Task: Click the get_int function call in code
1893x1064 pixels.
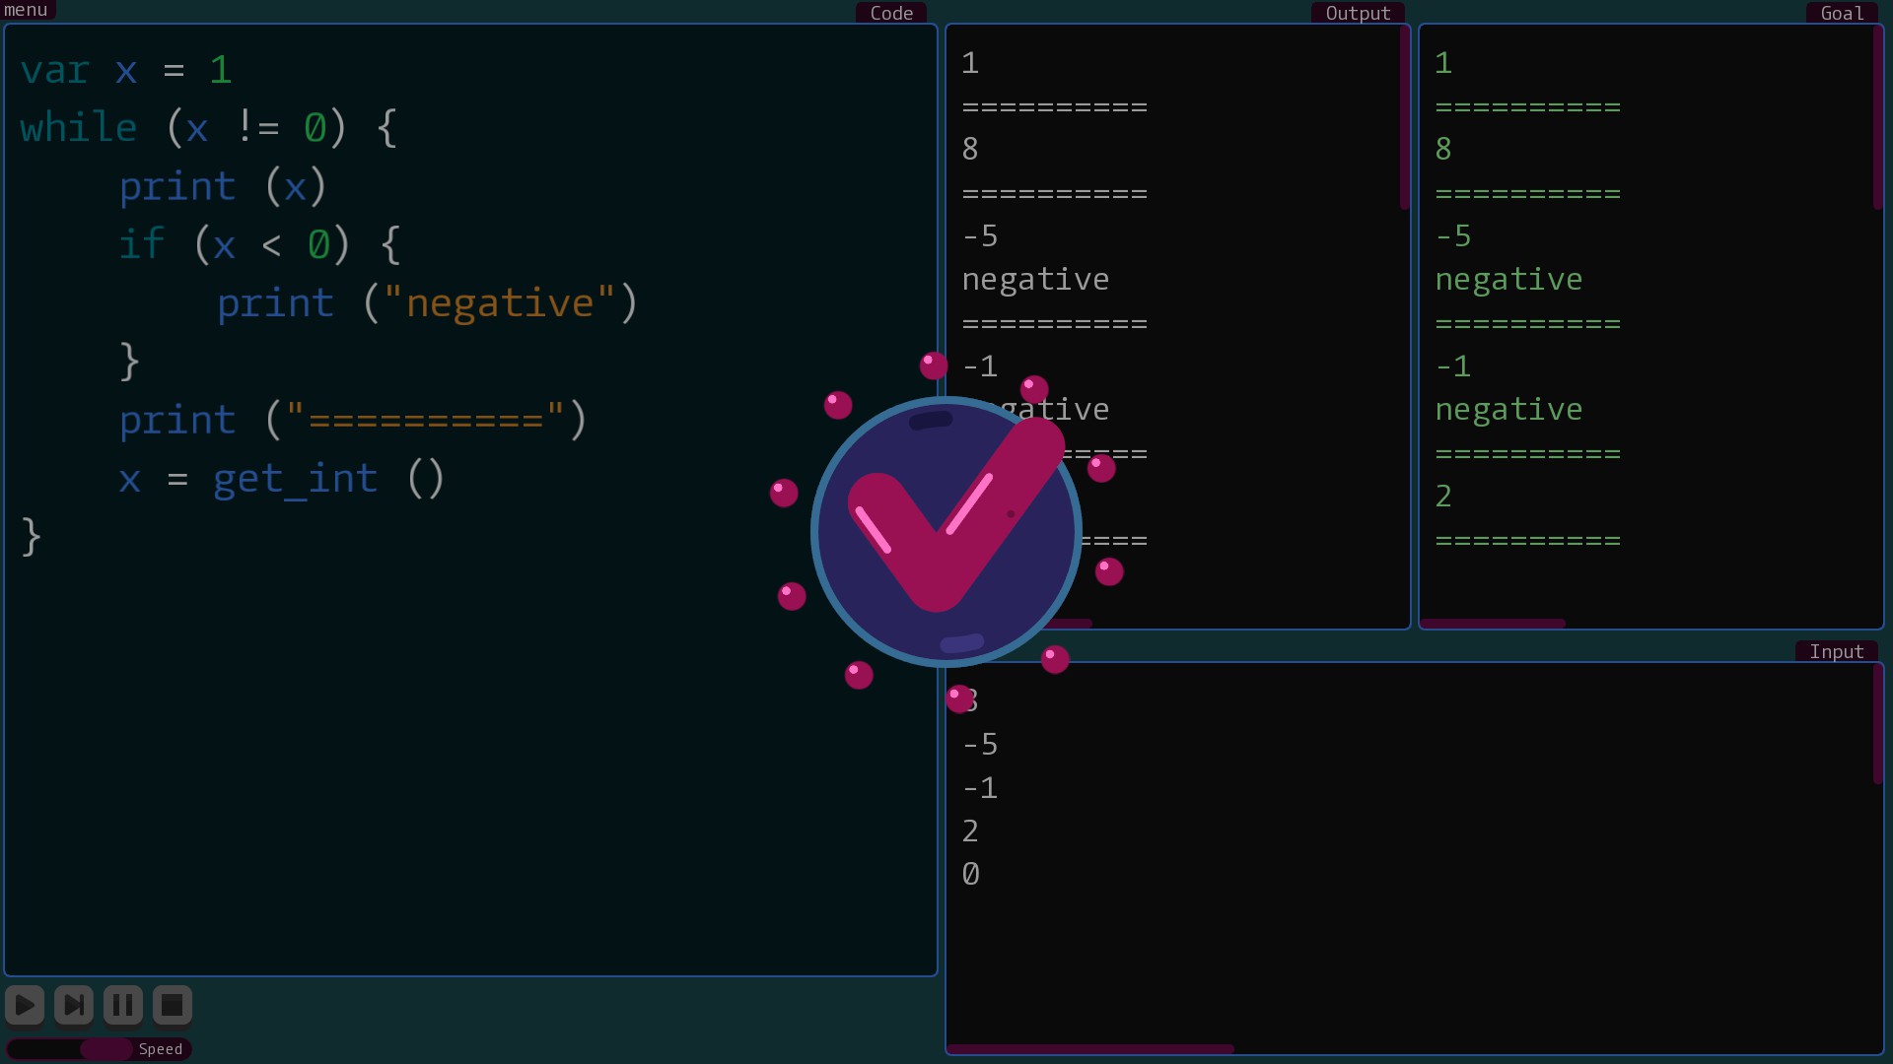Action: [296, 479]
